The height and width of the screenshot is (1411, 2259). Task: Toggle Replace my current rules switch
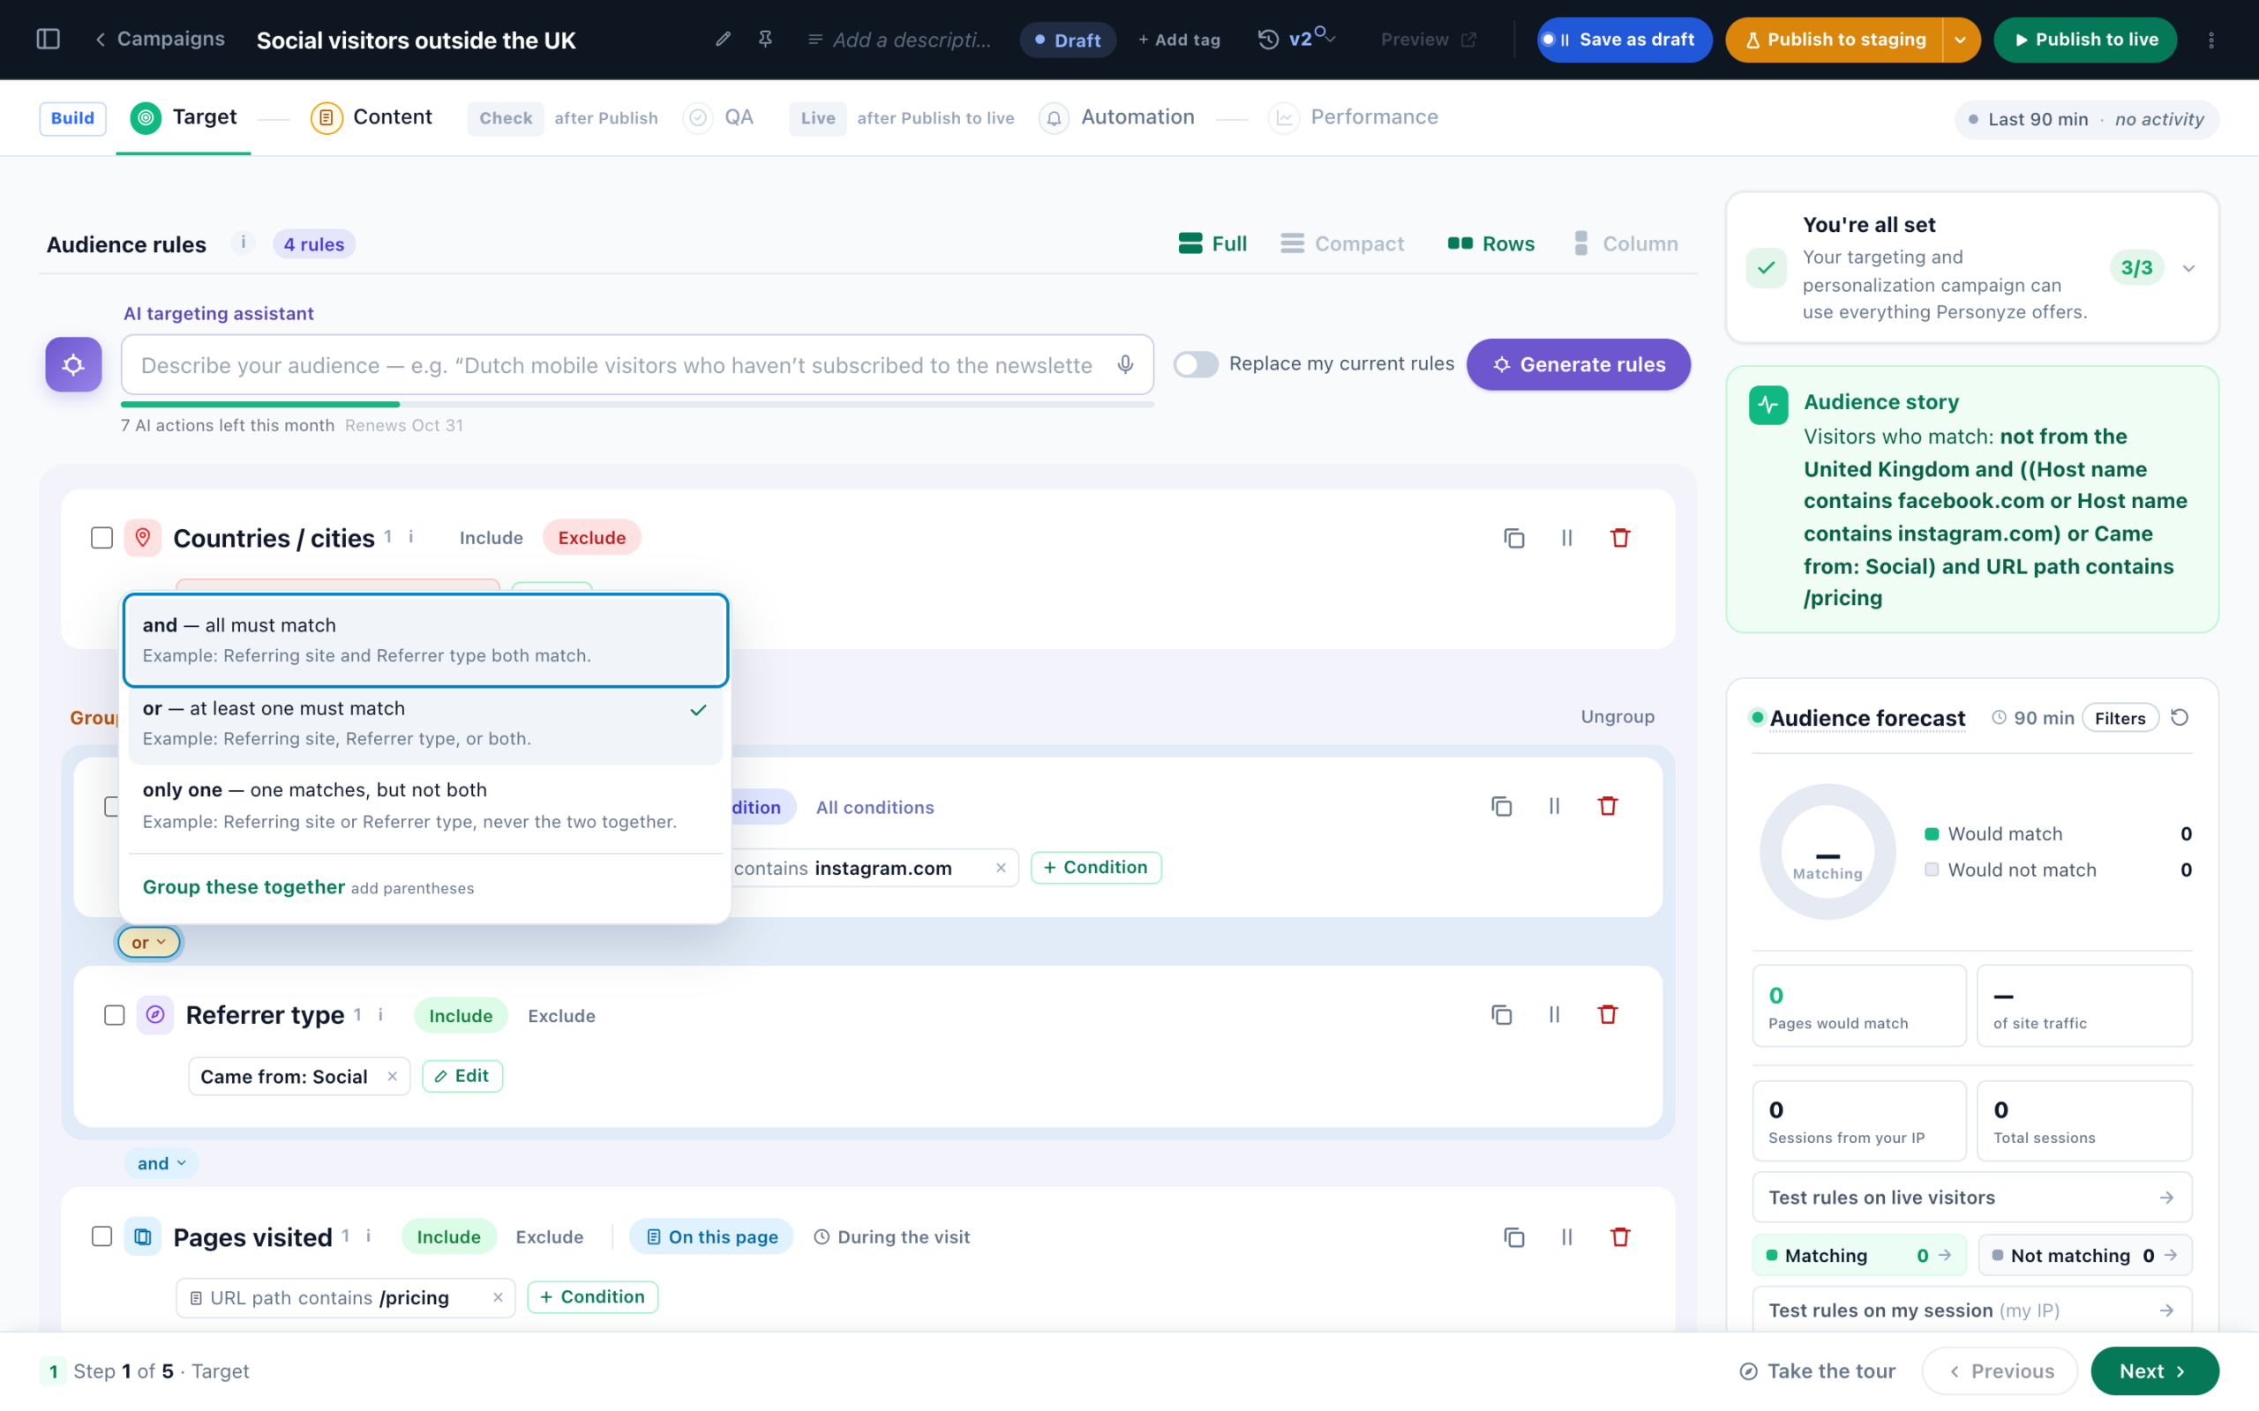(1196, 364)
